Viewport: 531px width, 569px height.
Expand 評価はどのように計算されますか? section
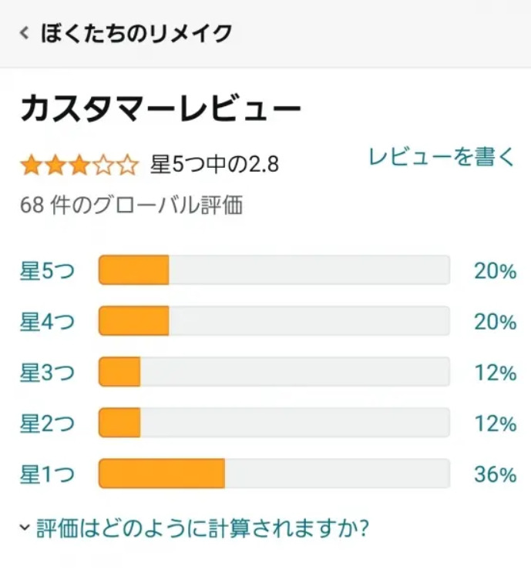(x=196, y=528)
